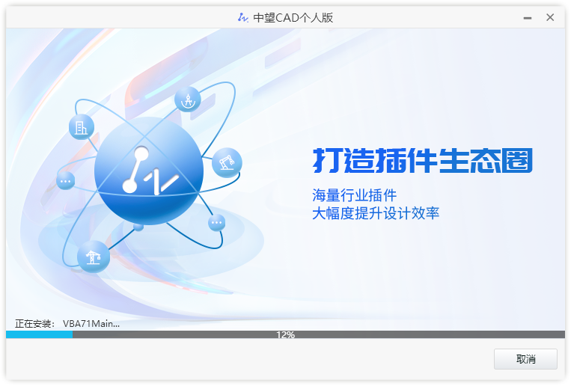Screen dimensions: 571x386
Task: Click the 打造插件生态圈 headline text
Action: pos(422,160)
